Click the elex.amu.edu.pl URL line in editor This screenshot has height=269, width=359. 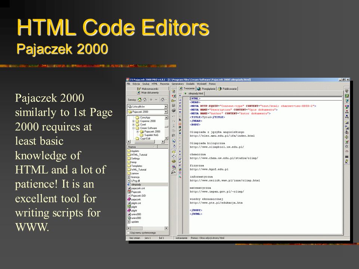coord(222,136)
